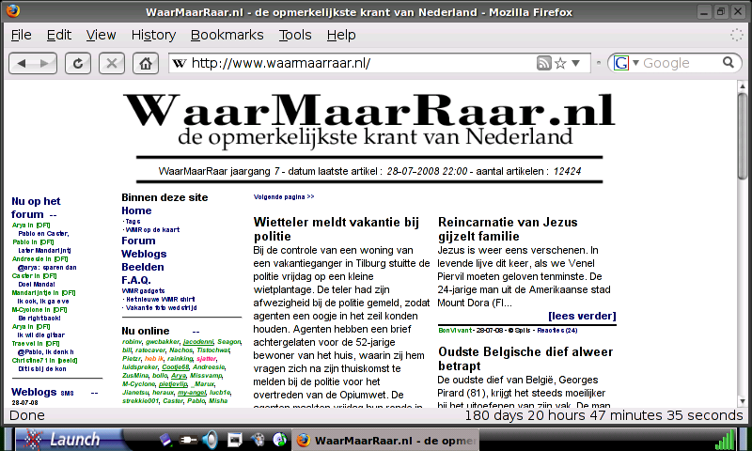Go to the Home page button
This screenshot has width=752, height=451.
pyautogui.click(x=144, y=63)
